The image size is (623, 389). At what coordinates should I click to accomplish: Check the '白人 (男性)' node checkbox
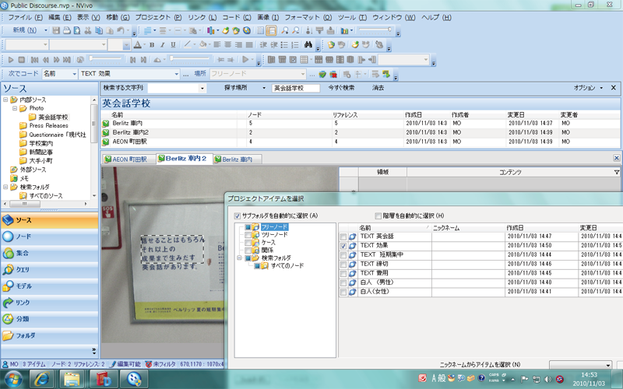[343, 283]
